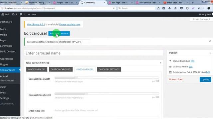Dismiss the carousel updated notice

pyautogui.click(x=210, y=41)
